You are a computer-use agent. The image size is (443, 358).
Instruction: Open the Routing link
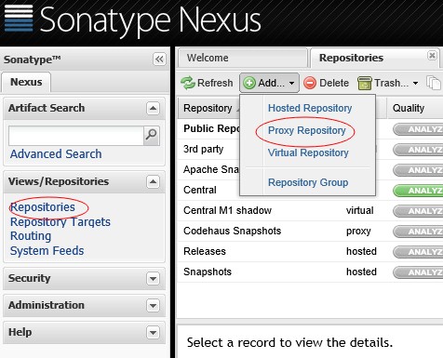pos(31,236)
